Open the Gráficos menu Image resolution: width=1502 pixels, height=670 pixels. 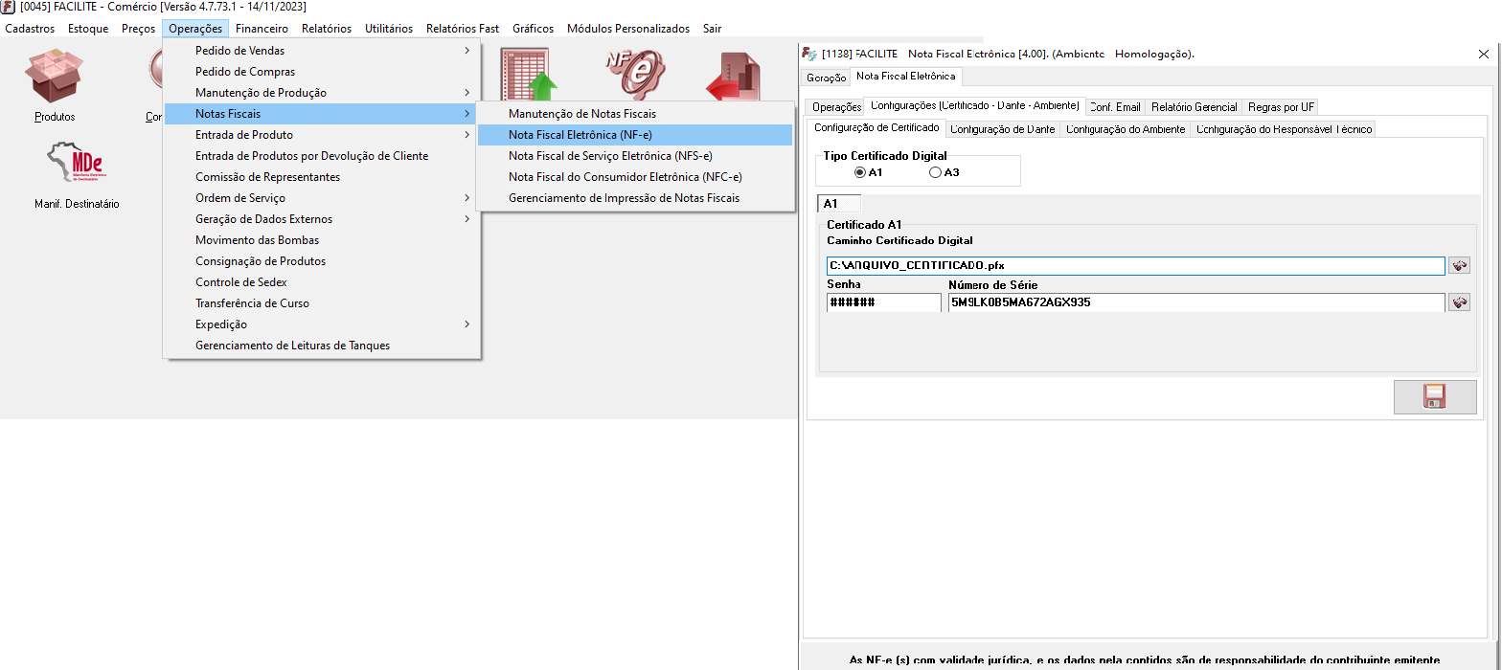tap(533, 29)
